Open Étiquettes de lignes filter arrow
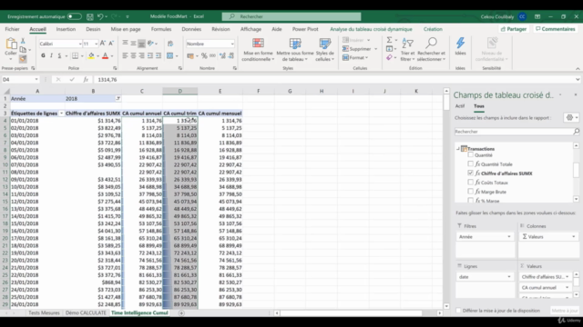This screenshot has width=583, height=327. click(x=61, y=114)
